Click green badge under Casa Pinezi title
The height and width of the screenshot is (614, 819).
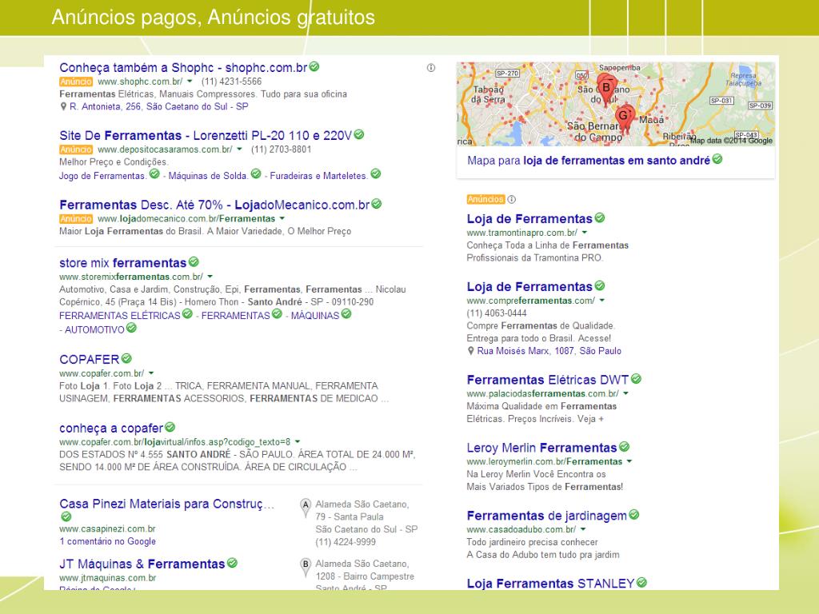pos(66,517)
